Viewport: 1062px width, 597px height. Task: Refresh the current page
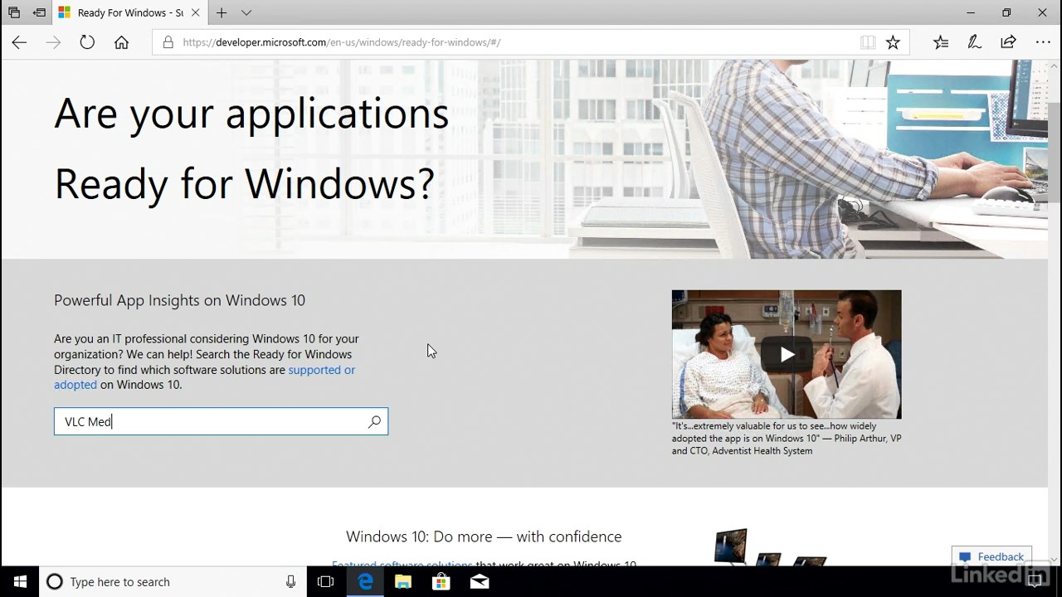[x=87, y=42]
